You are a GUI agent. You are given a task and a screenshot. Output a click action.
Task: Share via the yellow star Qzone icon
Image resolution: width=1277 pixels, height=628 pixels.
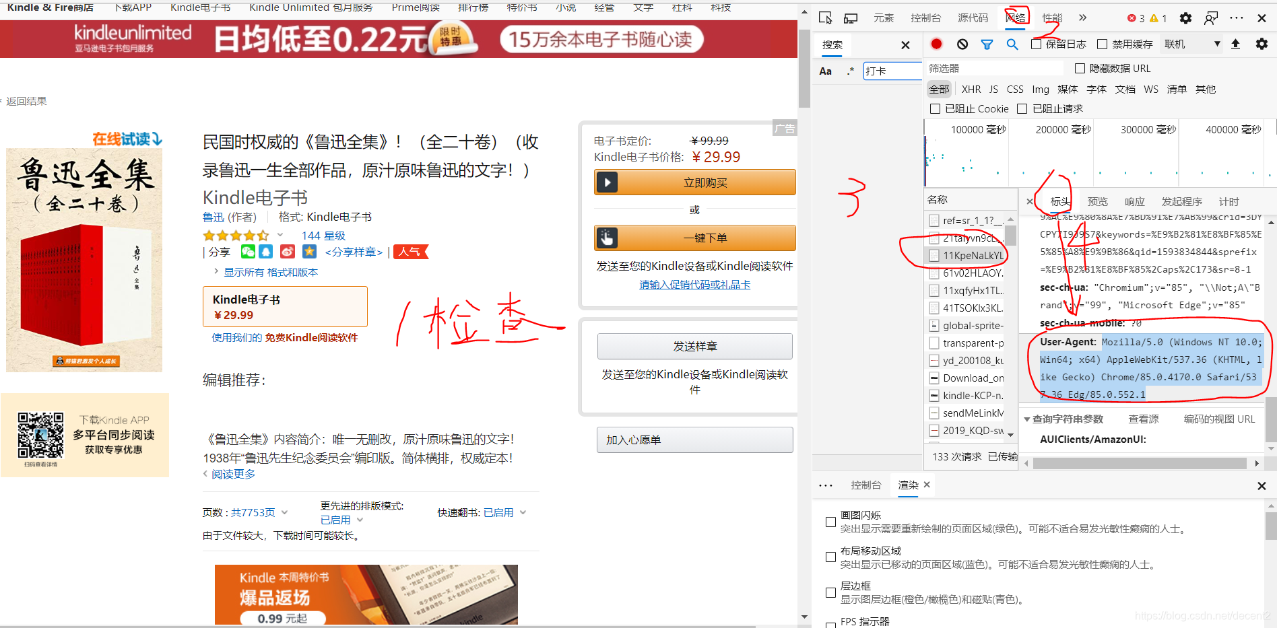tap(309, 252)
